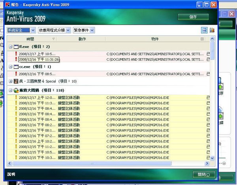
Task: Select the 2008/12/16 下午 11:3 keylogger event
Action: (x=109, y=103)
